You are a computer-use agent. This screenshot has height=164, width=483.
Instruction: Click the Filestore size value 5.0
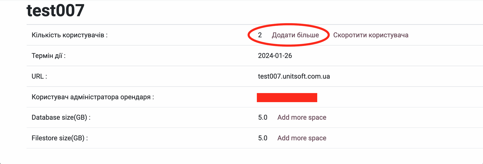pyautogui.click(x=262, y=138)
